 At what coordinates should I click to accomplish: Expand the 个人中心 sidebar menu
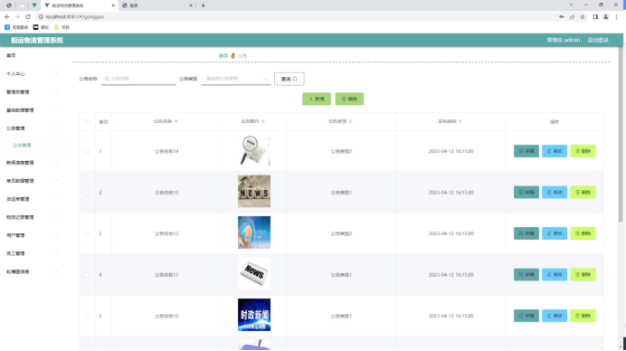(x=32, y=74)
